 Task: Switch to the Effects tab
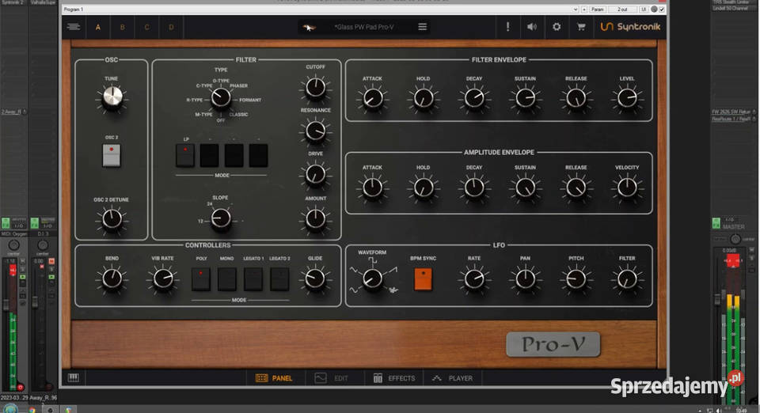[x=394, y=378]
